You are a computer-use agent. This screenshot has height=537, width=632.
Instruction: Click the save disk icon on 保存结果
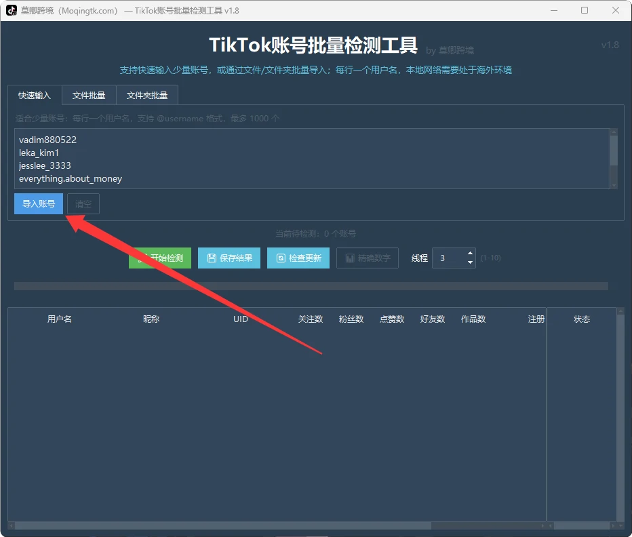click(212, 258)
